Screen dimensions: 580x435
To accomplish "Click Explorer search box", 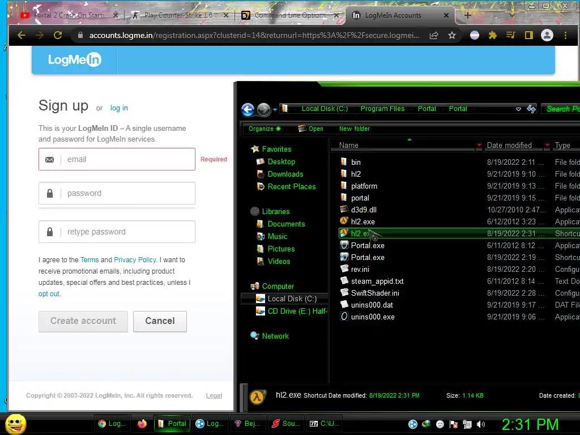I will click(x=561, y=109).
